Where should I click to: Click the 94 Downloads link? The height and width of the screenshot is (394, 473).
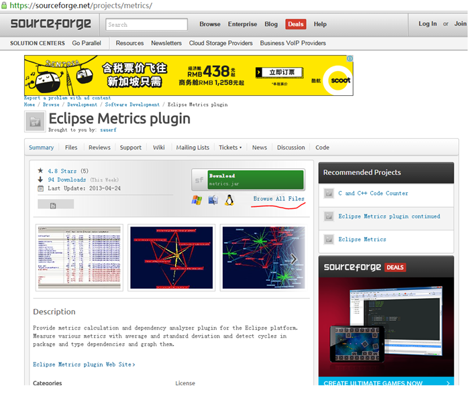click(67, 180)
